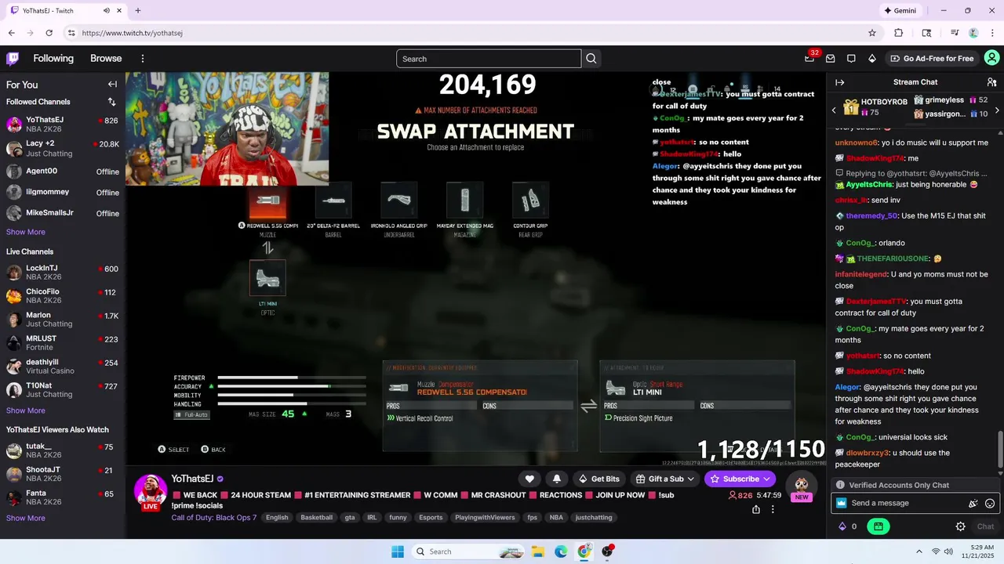This screenshot has width=1004, height=564.
Task: Open Prime loot with 32 notifications
Action: 809,59
